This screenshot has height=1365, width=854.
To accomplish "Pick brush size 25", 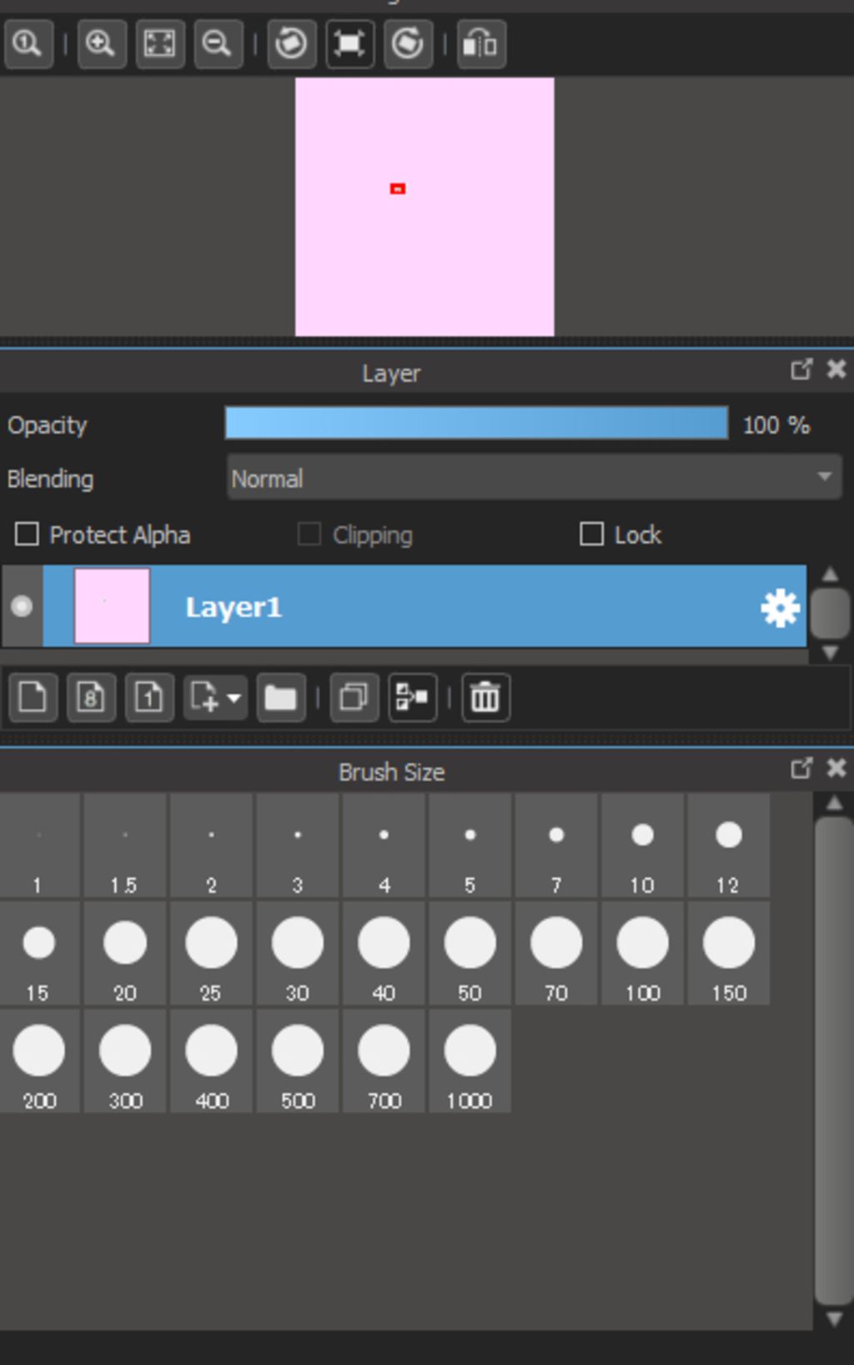I will click(x=211, y=953).
